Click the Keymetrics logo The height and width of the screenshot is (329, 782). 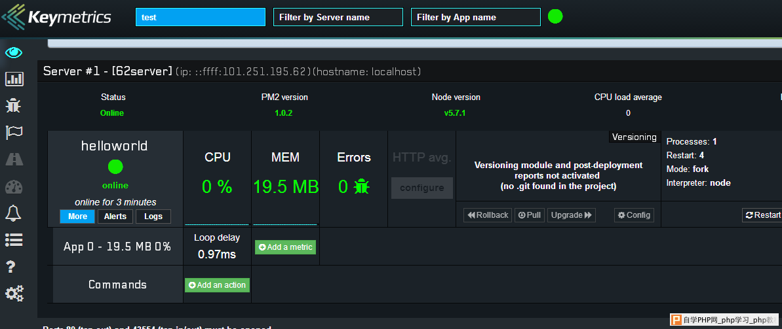point(56,17)
